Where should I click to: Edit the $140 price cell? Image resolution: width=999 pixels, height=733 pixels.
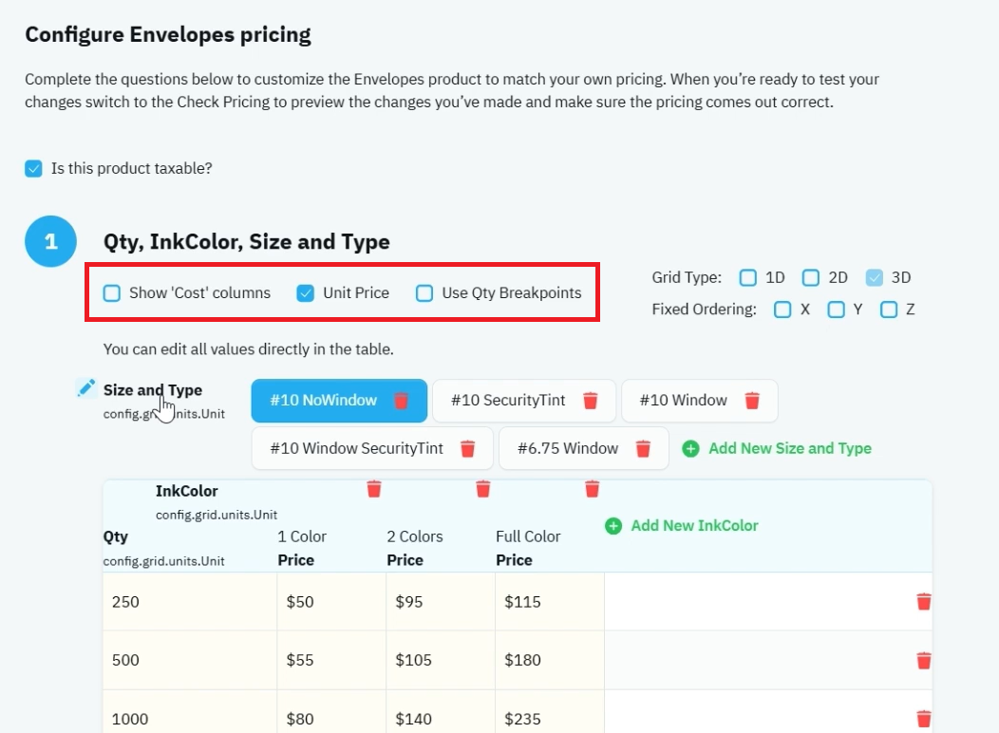tap(441, 712)
